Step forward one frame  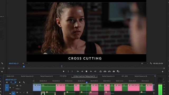pyautogui.click(x=91, y=72)
